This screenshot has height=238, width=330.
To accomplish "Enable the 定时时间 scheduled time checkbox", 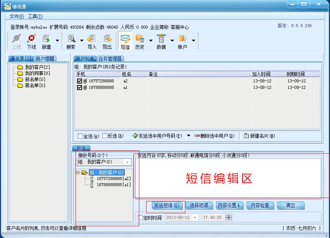I will pyautogui.click(x=140, y=218).
